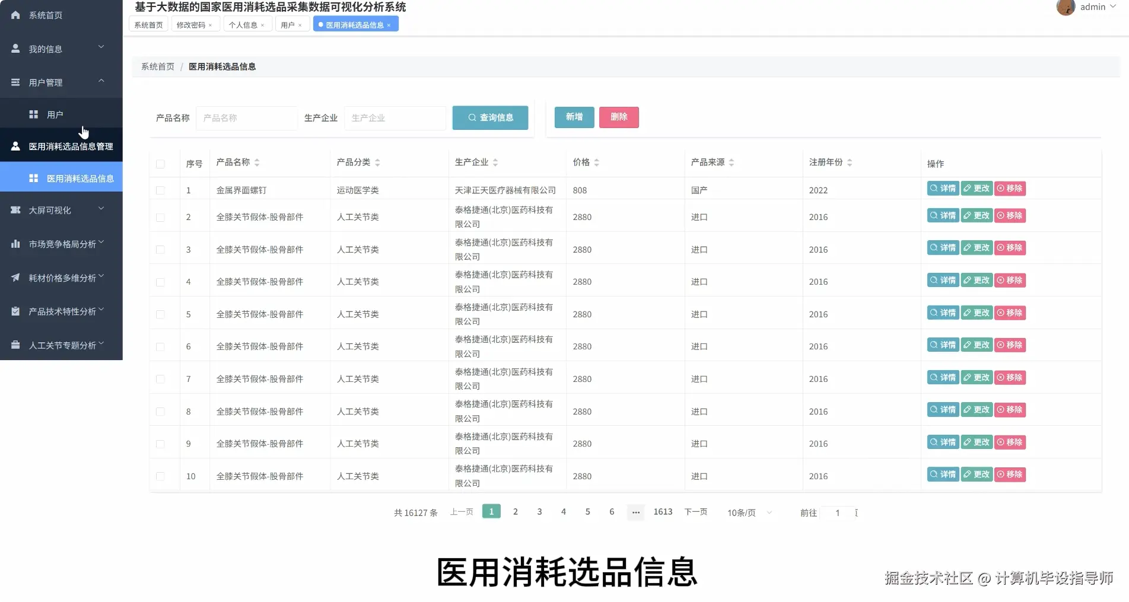Click the bar chart icon beside 市场竞争格局分析
This screenshot has height=602, width=1129.
click(15, 244)
